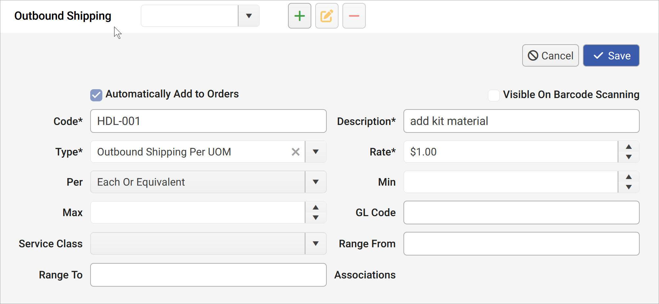Viewport: 659px width, 304px height.
Task: Decrement the Rate value with the down arrow
Action: [628, 156]
